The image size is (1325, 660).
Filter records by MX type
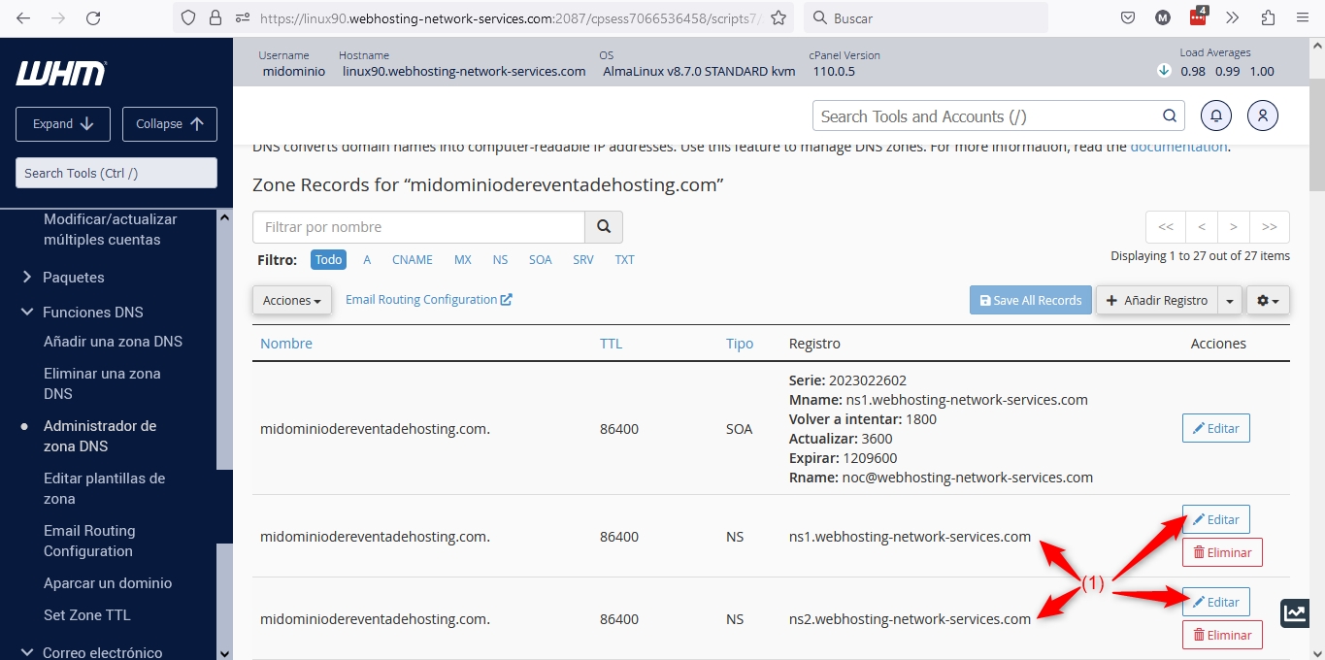(462, 260)
